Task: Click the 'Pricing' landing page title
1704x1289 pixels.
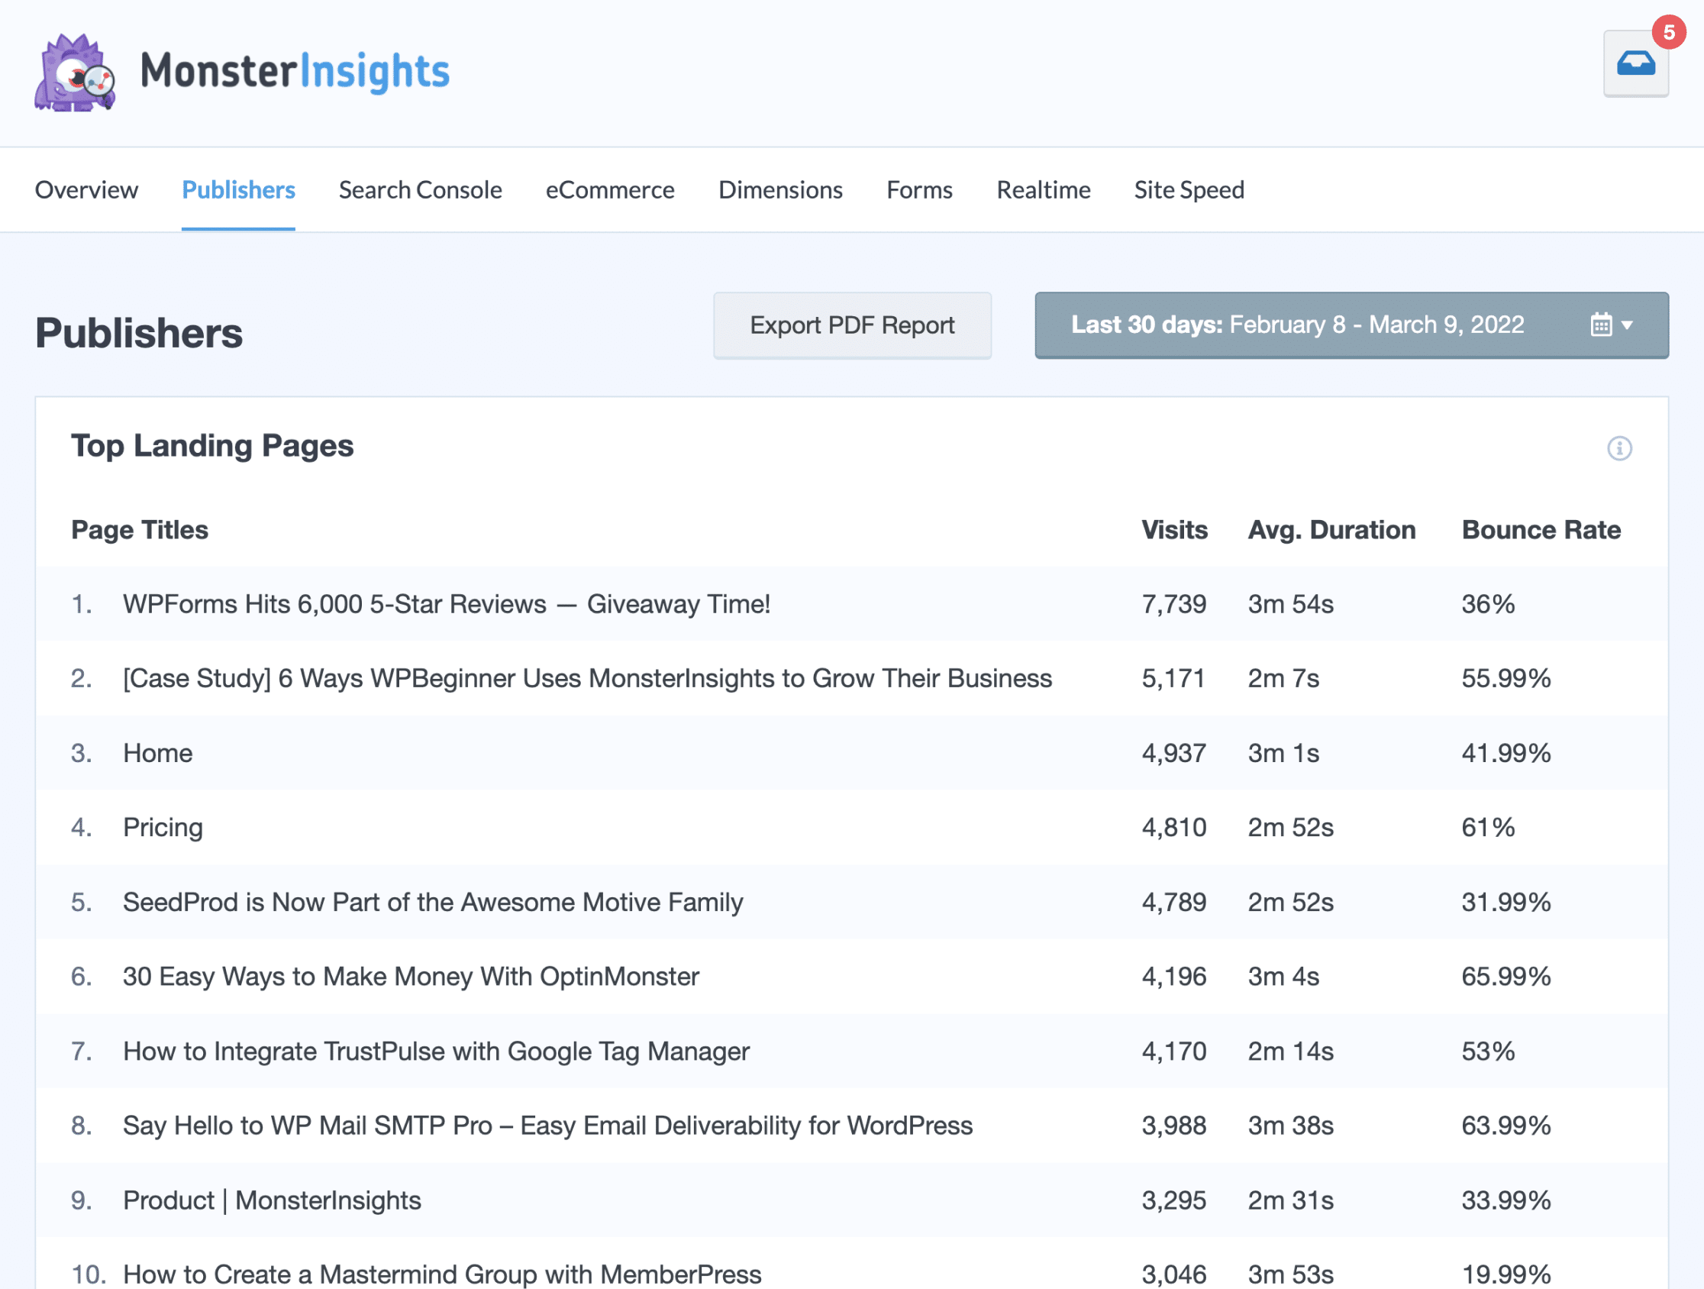Action: [x=163, y=828]
